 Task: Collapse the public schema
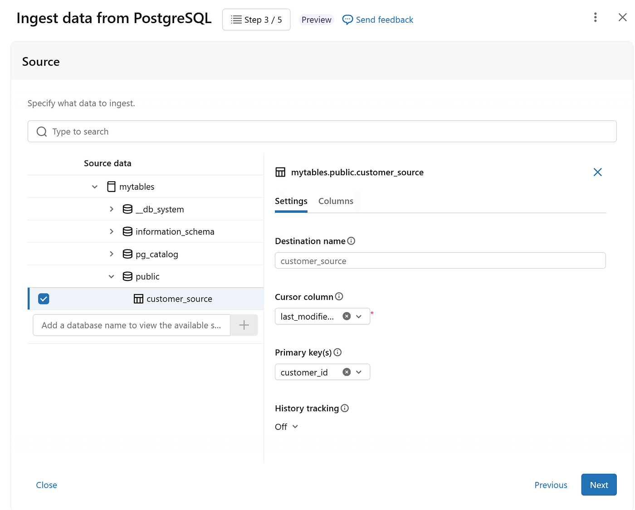tap(112, 276)
